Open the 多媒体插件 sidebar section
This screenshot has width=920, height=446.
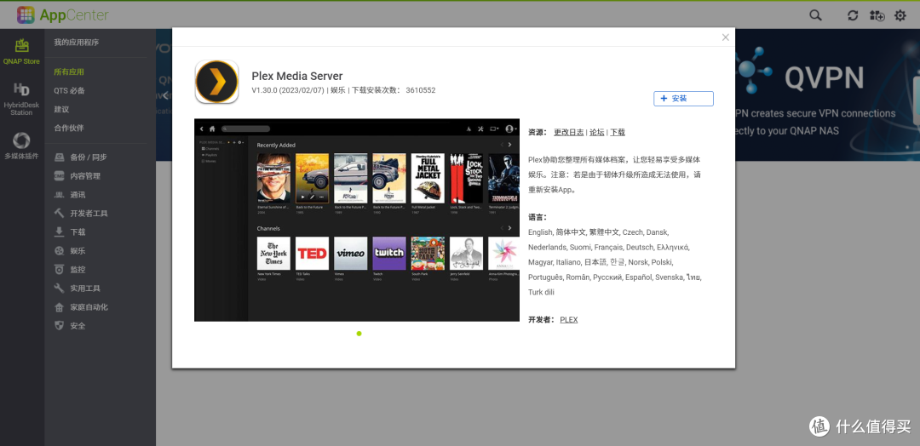[x=21, y=146]
